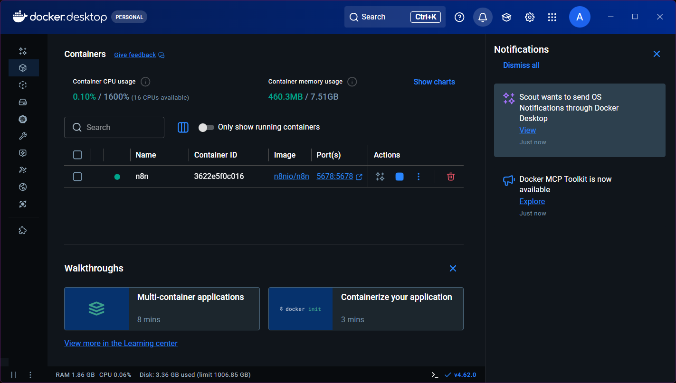Click the global Search box with Ctrl+K
Viewport: 676px width, 383px height.
(395, 17)
